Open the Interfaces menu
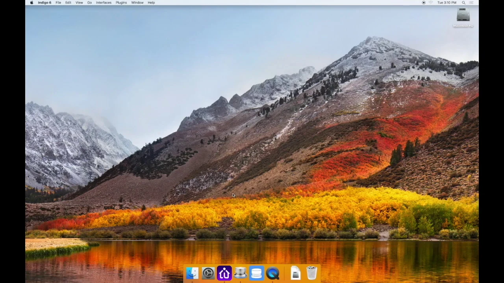Image resolution: width=504 pixels, height=283 pixels. pyautogui.click(x=104, y=2)
